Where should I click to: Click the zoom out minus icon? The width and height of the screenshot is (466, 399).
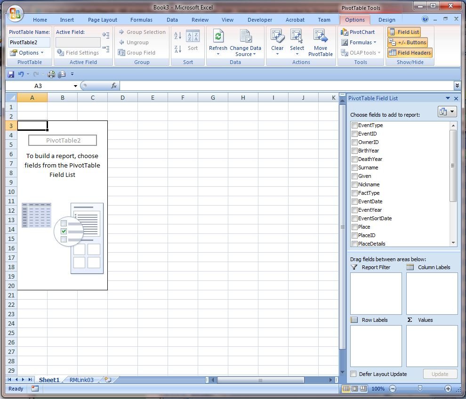coord(393,389)
